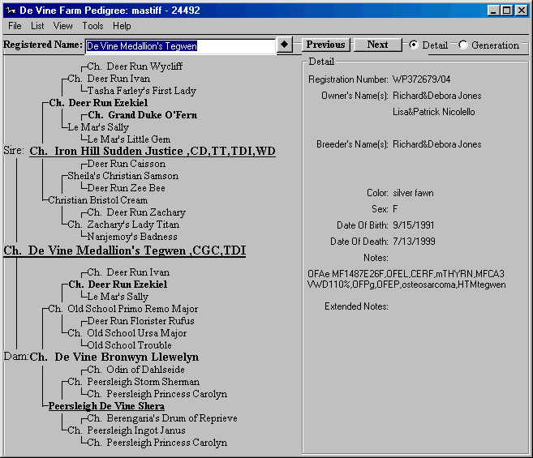Viewport: 533px width, 458px height.
Task: Select Ch. Grand Duke O'Fern ancestor
Action: click(x=142, y=115)
